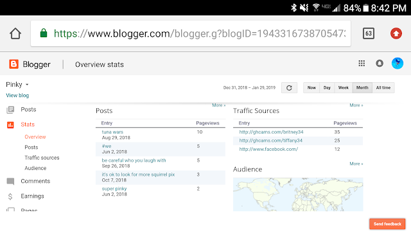Image resolution: width=411 pixels, height=231 pixels.
Task: Click the Send feedback button
Action: [x=387, y=224]
